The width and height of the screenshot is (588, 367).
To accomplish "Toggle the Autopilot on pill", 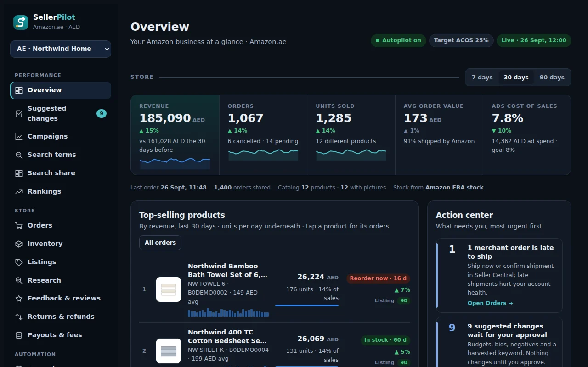I will 398,40.
